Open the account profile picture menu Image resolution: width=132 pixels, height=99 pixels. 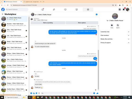[x=128, y=10]
